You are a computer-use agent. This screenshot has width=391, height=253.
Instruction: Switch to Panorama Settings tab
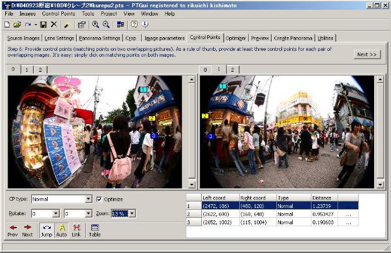point(100,38)
